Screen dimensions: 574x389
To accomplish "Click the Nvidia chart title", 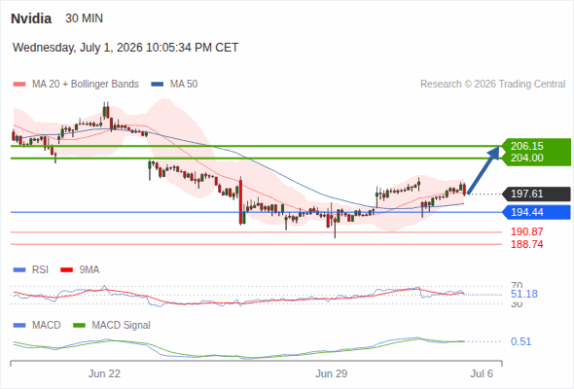I will click(x=31, y=18).
